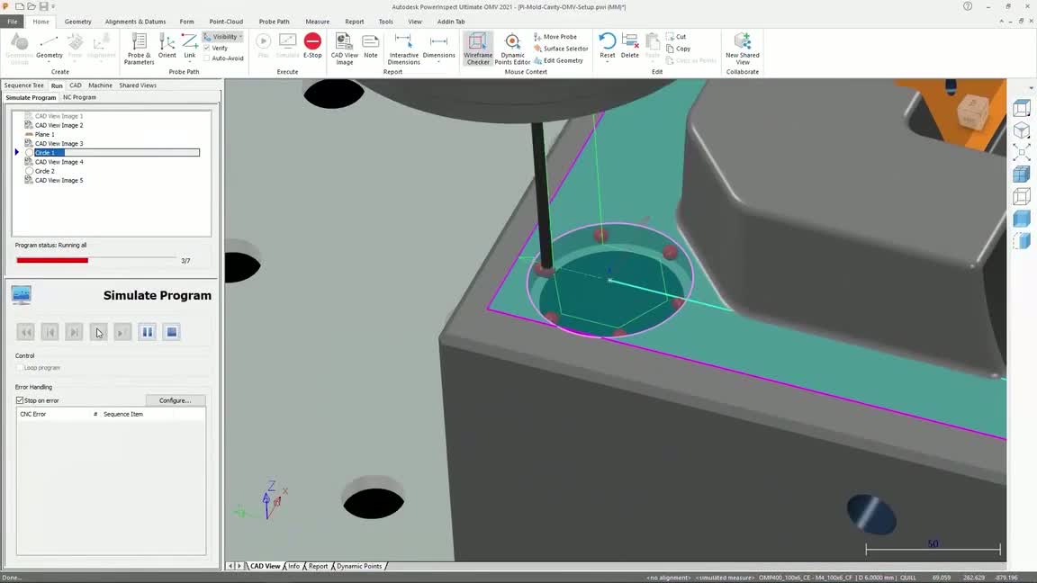Click the help question mark icon
Screen dimensions: 1037x583
tap(968, 6)
